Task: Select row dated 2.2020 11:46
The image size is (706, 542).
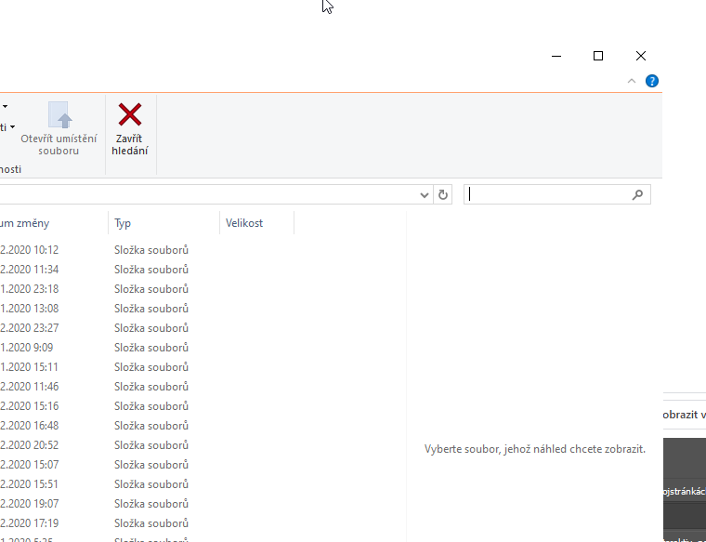Action: point(147,387)
